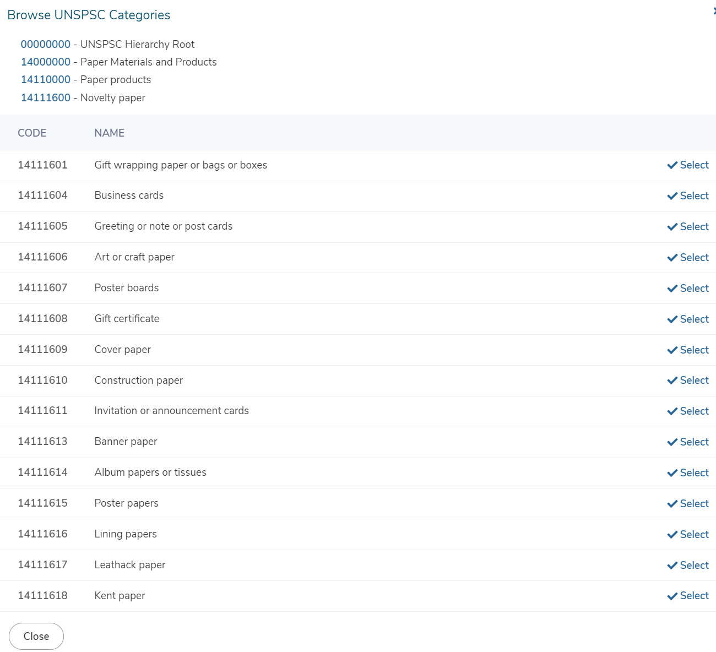Select the Poster boards category
The image size is (716, 652).
coord(688,289)
